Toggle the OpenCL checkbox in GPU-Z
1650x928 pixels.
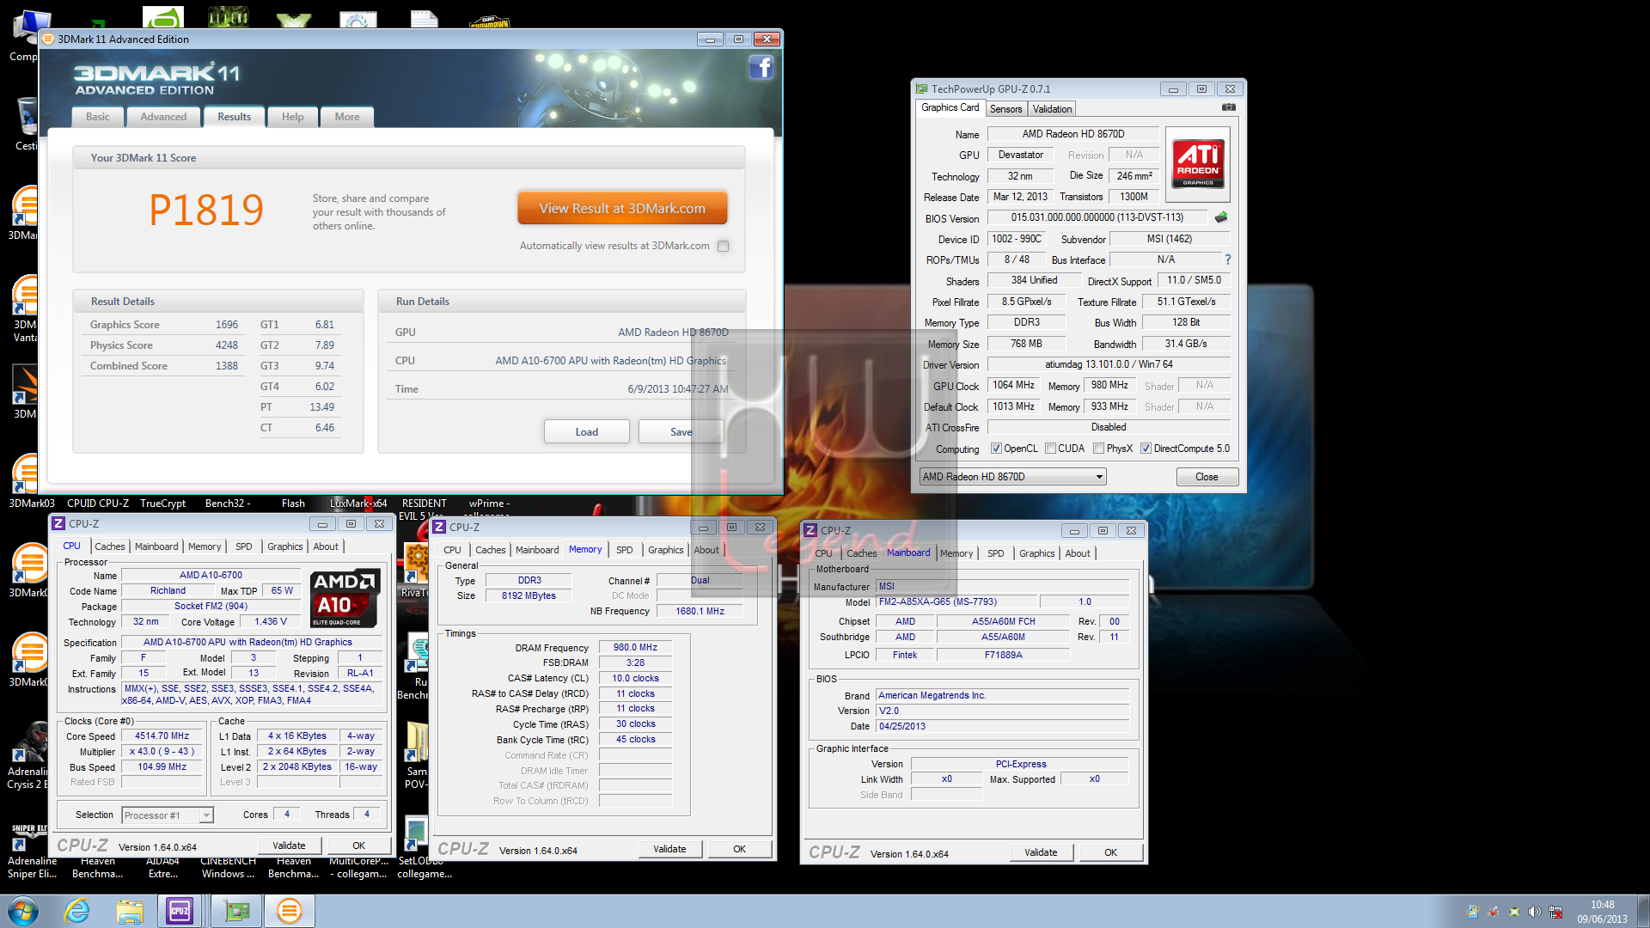(996, 449)
